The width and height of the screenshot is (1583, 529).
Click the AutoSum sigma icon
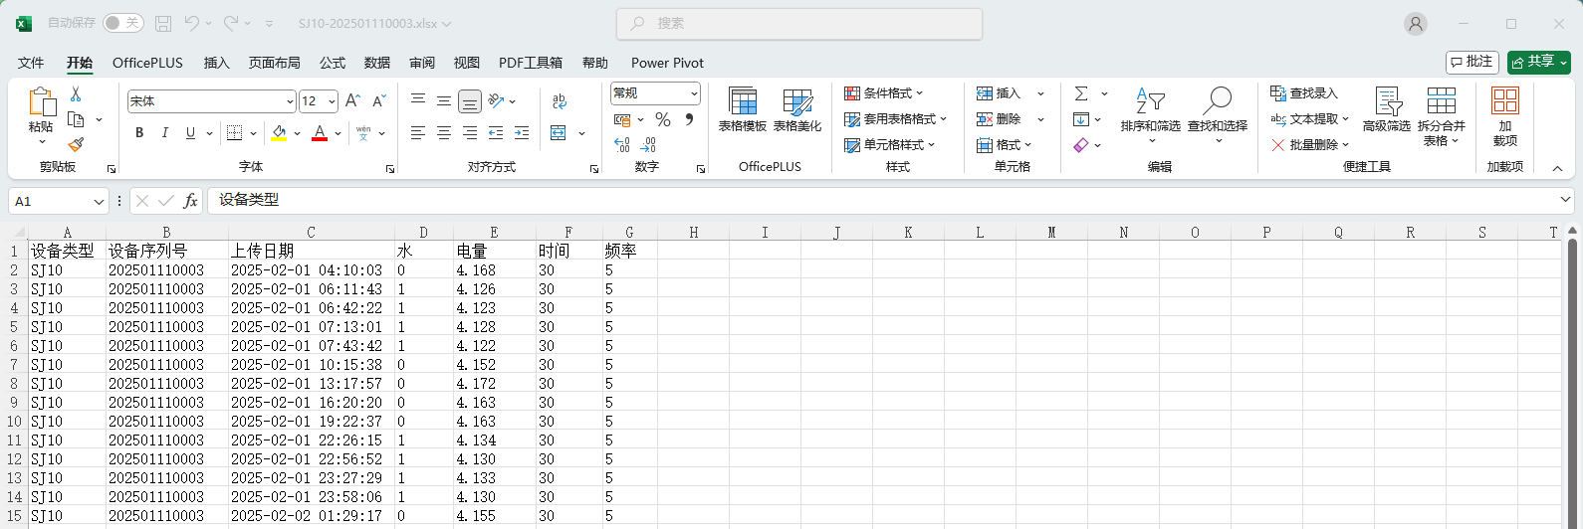(x=1081, y=93)
